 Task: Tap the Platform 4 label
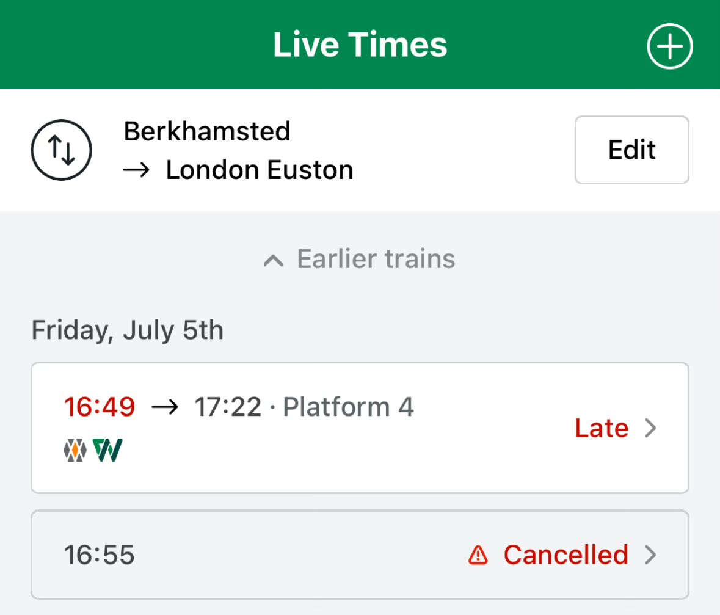tap(349, 407)
